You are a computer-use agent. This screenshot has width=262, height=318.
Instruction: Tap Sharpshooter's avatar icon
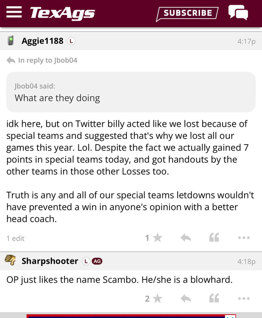tap(11, 261)
